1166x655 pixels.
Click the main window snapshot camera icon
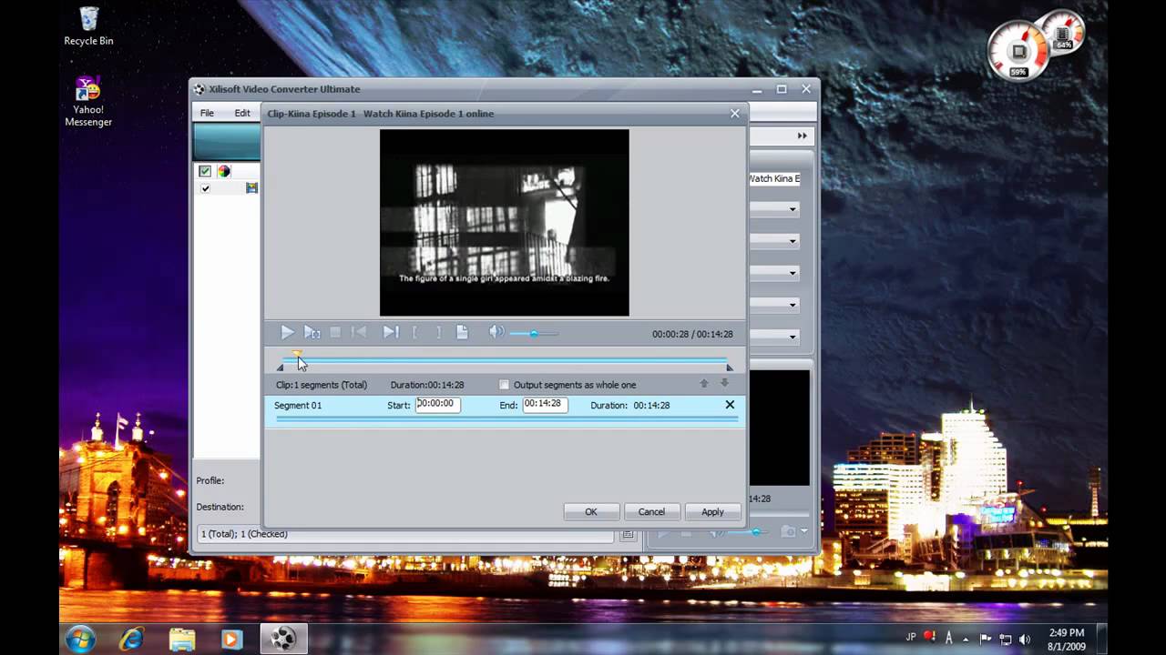coord(788,532)
